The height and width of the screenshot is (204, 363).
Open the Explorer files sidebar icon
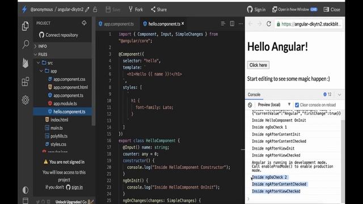[x=26, y=26]
